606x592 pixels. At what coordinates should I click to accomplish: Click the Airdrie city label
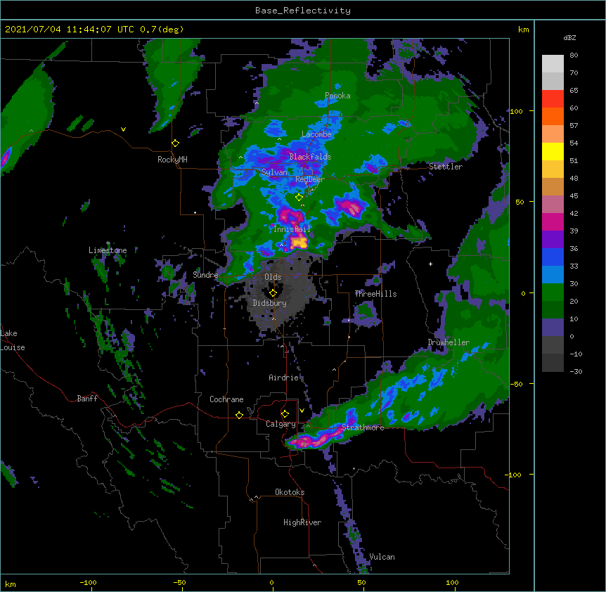tap(283, 378)
